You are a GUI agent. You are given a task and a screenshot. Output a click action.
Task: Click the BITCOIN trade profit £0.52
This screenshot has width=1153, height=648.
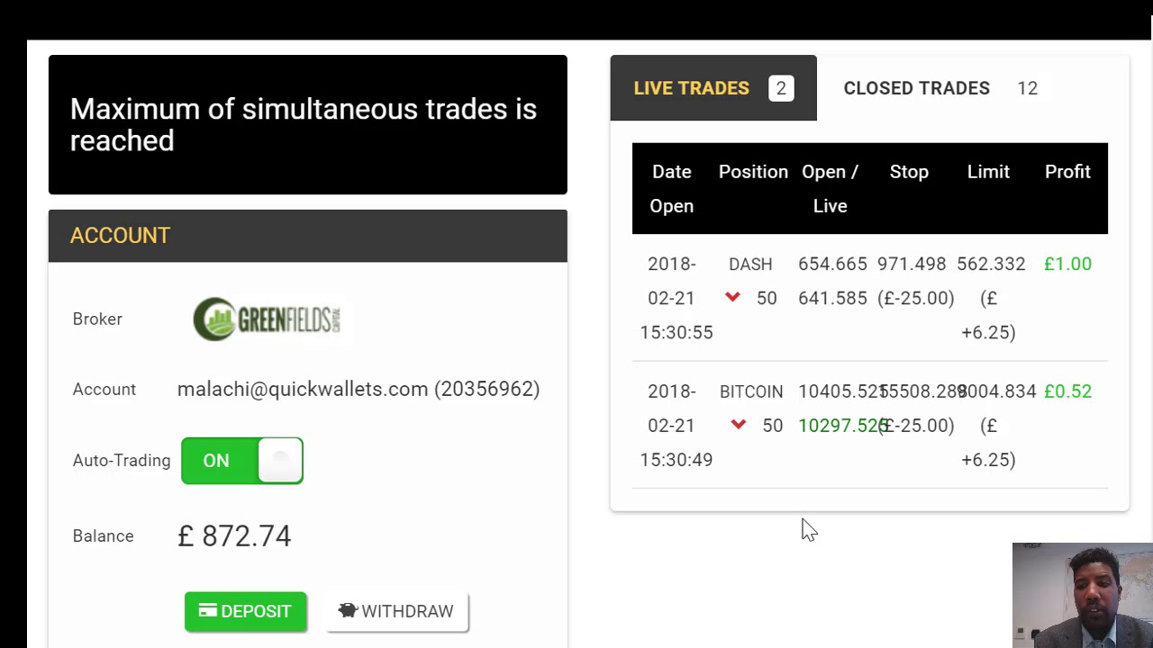pyautogui.click(x=1067, y=391)
